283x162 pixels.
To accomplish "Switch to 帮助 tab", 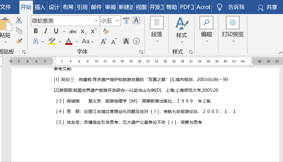I will (172, 7).
